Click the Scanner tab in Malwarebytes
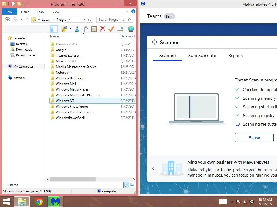Image resolution: width=277 pixels, height=207 pixels. click(x=168, y=56)
